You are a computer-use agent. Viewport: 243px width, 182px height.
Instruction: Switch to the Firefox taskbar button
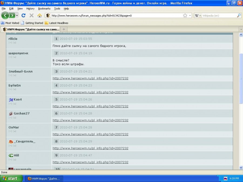44,178
